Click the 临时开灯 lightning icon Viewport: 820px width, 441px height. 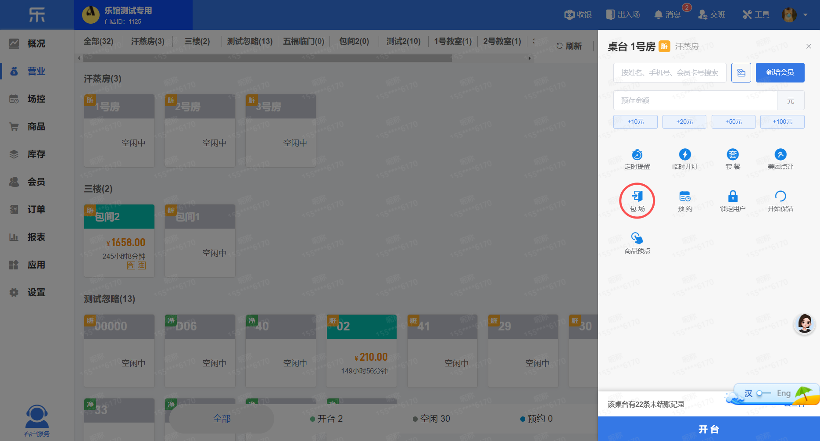tap(685, 154)
